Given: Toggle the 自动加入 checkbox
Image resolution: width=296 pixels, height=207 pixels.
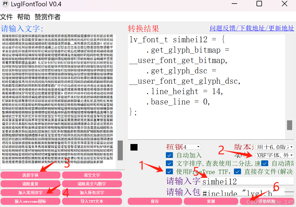Looking at the screenshot, I should [x=169, y=155].
